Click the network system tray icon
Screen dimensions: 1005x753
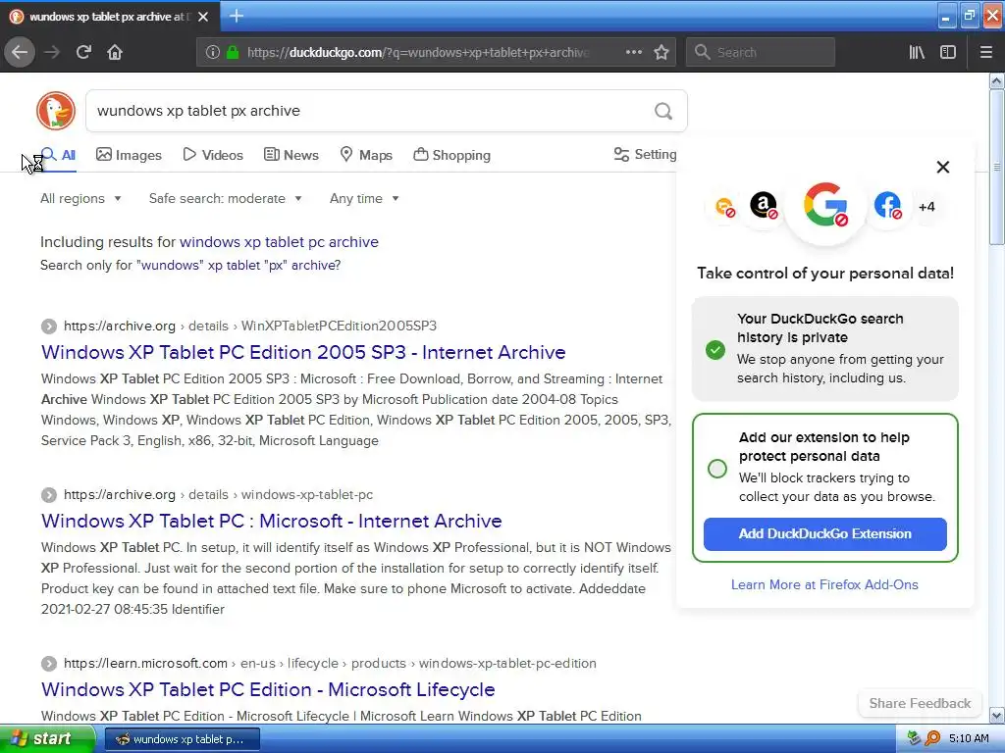(914, 738)
